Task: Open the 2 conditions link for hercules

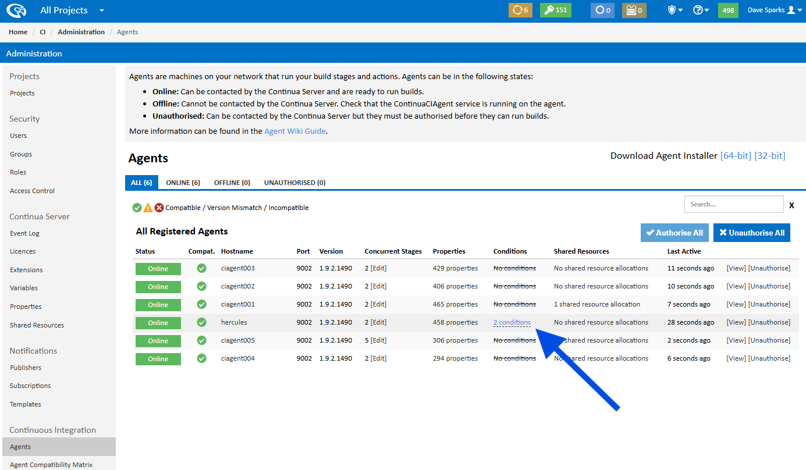Action: coord(512,322)
